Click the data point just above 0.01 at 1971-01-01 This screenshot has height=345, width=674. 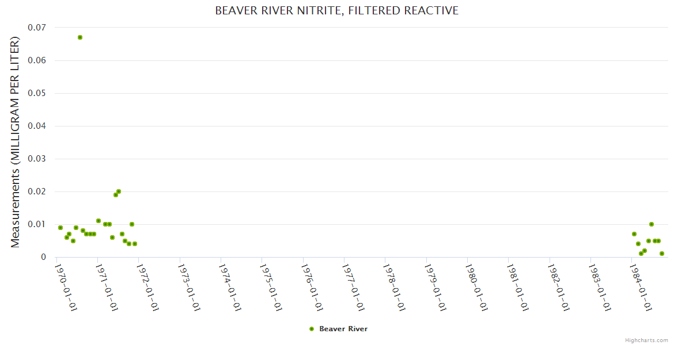99,221
